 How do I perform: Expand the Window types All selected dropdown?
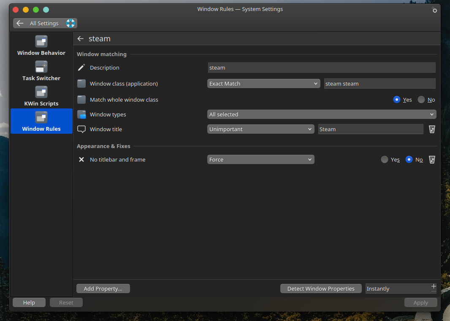pos(321,114)
